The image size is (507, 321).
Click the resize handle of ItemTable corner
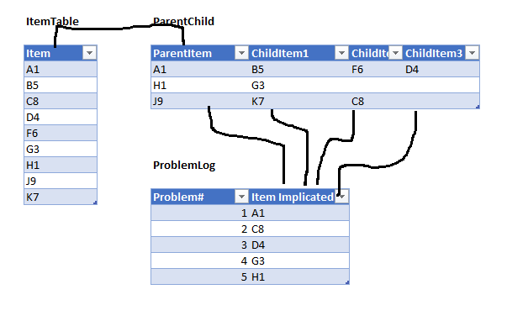[95, 203]
